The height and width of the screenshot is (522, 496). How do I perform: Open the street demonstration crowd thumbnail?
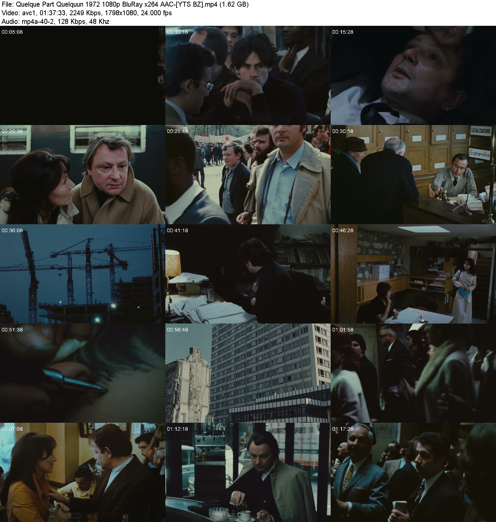(x=248, y=175)
